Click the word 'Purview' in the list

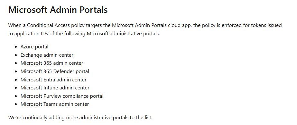(52, 96)
